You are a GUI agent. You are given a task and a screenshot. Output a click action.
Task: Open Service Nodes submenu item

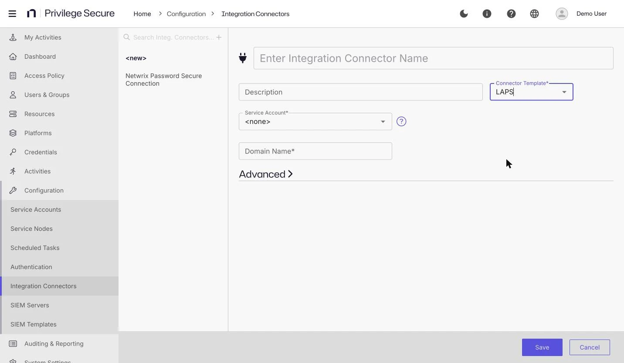coord(59,229)
